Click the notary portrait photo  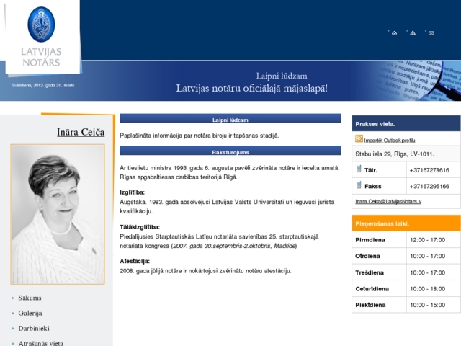pos(58,214)
